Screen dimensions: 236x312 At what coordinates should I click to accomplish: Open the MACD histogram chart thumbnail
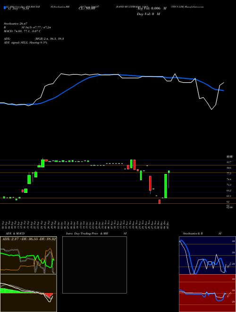[28, 293]
